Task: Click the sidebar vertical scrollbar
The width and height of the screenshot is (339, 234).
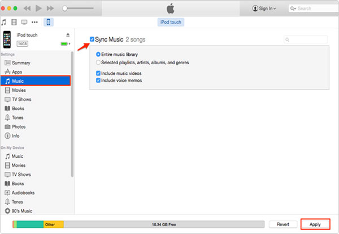Action: [x=72, y=114]
